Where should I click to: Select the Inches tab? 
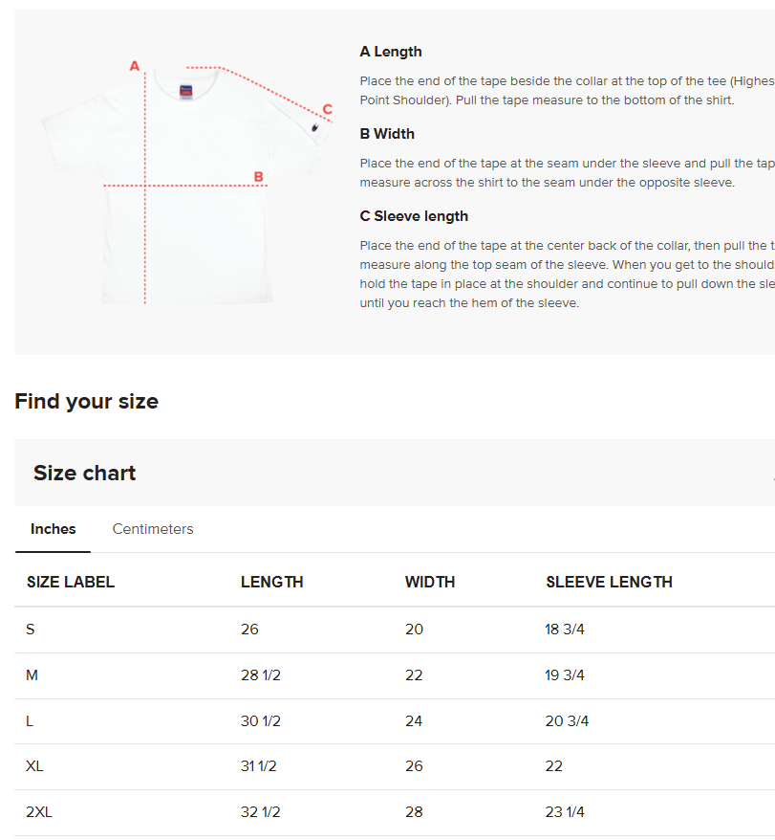click(x=53, y=529)
